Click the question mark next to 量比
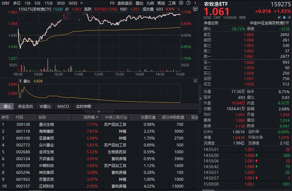The width and height of the screenshot is (292, 191). click(x=20, y=81)
